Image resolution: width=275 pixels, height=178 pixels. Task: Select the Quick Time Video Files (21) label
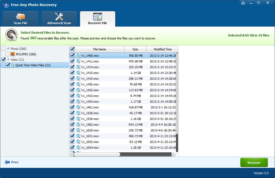coord(33,65)
